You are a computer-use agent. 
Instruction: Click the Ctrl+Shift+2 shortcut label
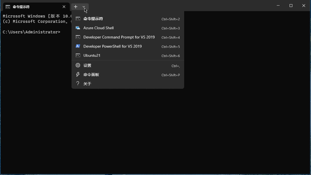coord(171,19)
